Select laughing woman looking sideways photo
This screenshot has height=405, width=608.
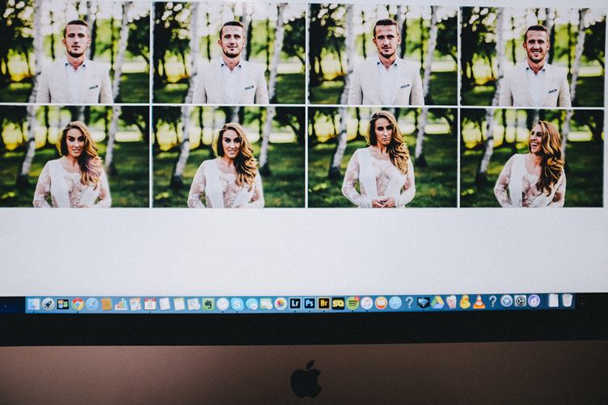point(532,158)
